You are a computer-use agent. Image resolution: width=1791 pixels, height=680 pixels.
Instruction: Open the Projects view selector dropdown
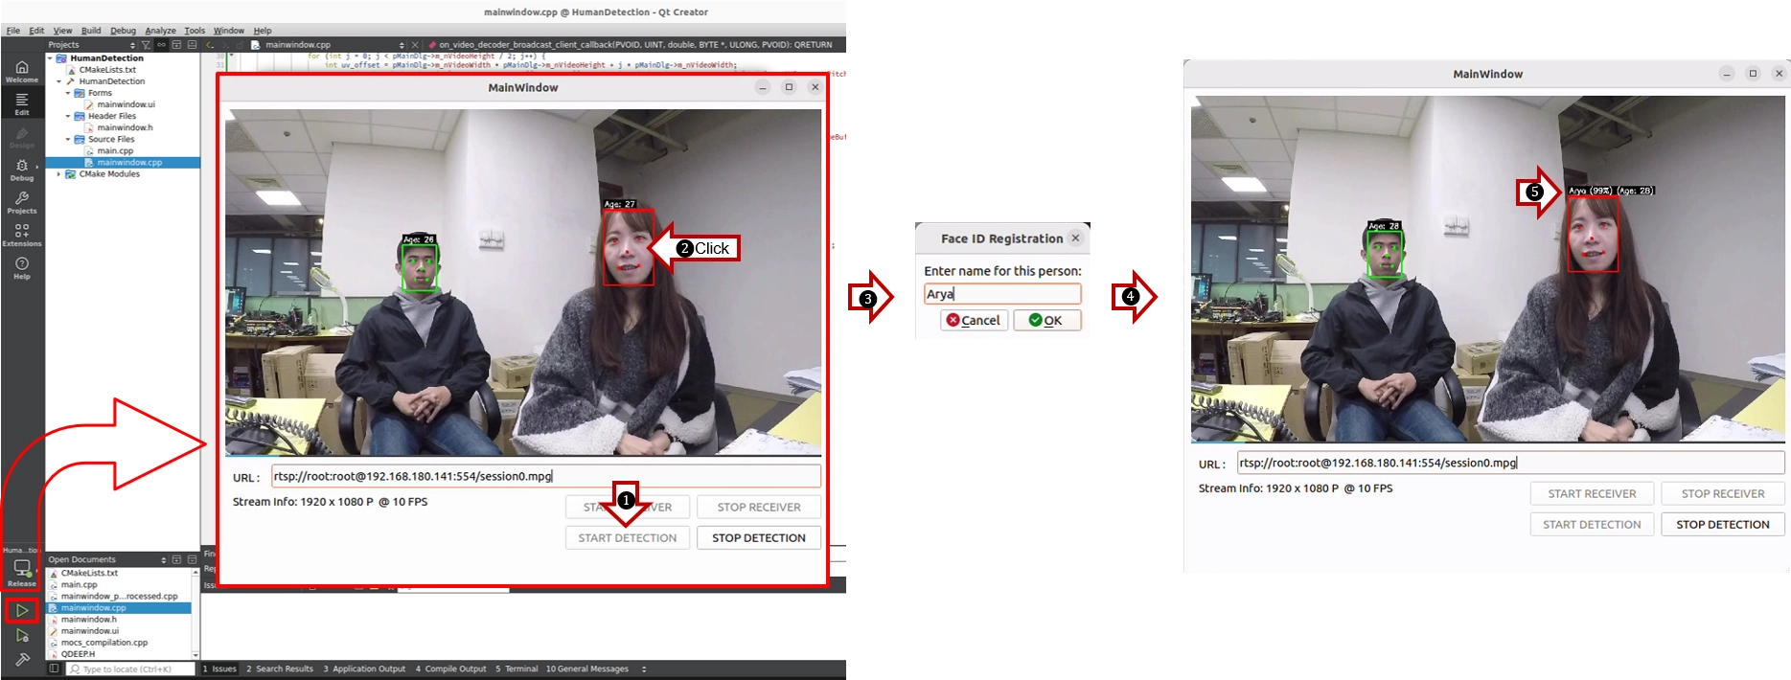132,45
